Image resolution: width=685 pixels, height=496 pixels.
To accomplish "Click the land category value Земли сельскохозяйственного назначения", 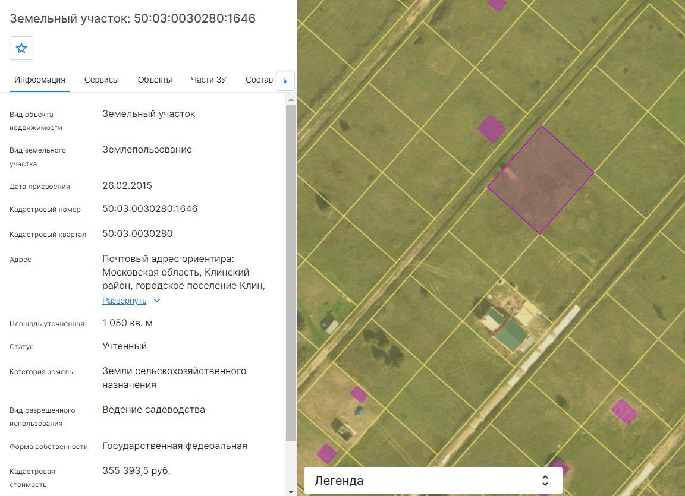I will (x=174, y=378).
